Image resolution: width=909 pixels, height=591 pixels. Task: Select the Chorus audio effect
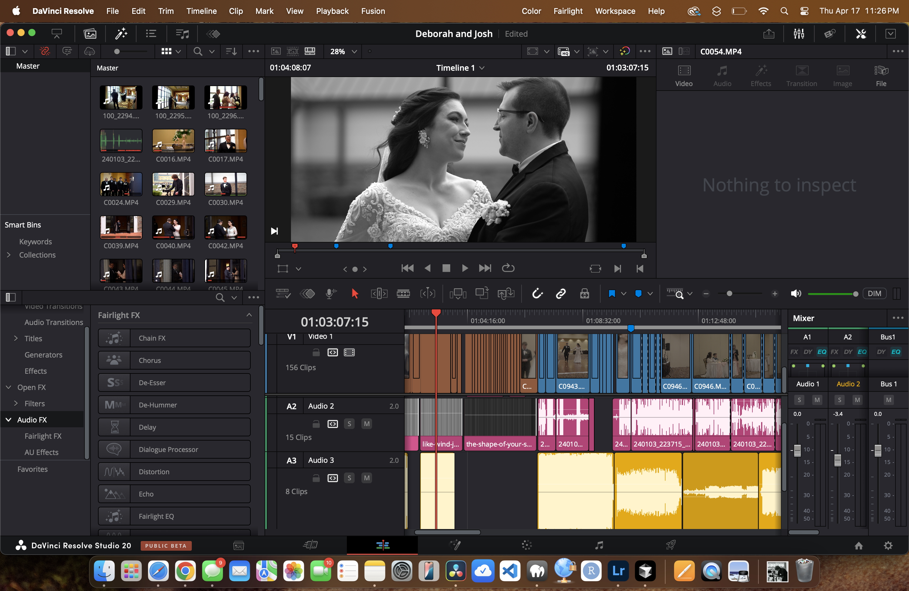coord(174,360)
